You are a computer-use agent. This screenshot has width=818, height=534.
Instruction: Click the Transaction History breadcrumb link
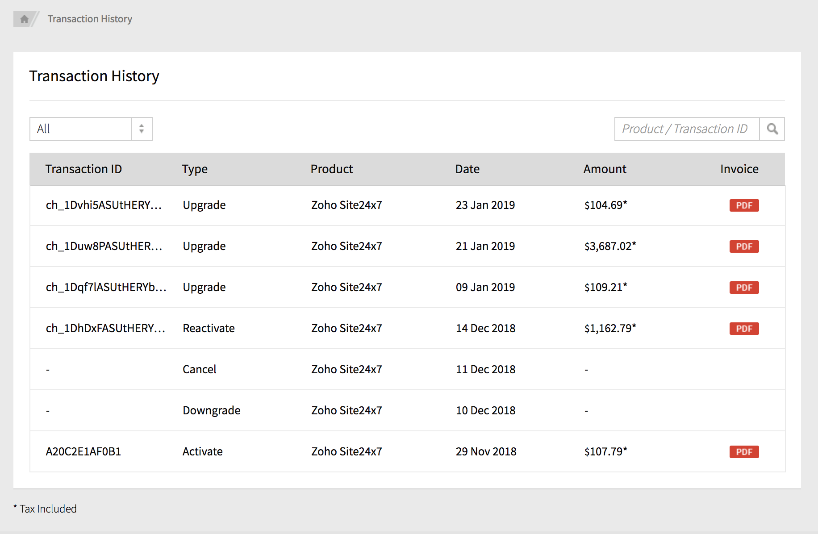[90, 19]
